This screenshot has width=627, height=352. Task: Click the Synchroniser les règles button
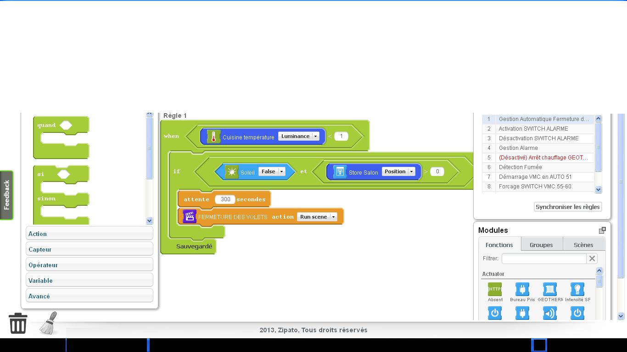pos(568,207)
